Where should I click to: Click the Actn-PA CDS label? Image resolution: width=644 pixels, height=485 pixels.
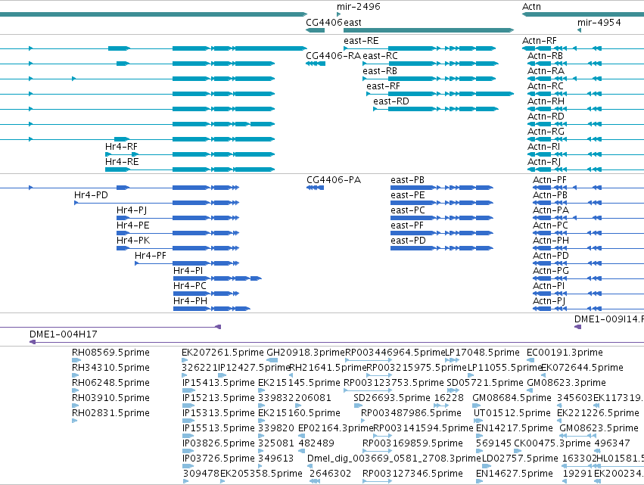point(551,210)
